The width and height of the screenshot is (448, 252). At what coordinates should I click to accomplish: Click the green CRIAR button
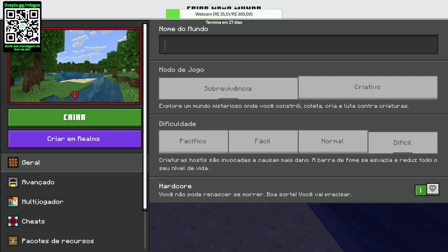pyautogui.click(x=75, y=118)
